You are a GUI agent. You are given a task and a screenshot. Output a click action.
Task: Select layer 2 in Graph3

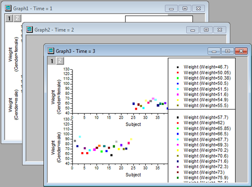pos(60,61)
